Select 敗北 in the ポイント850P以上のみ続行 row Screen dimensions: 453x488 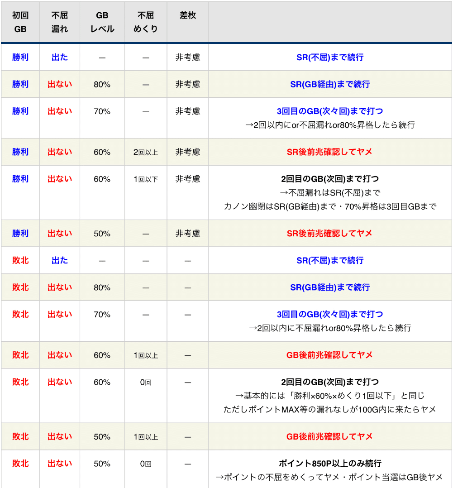point(20,464)
